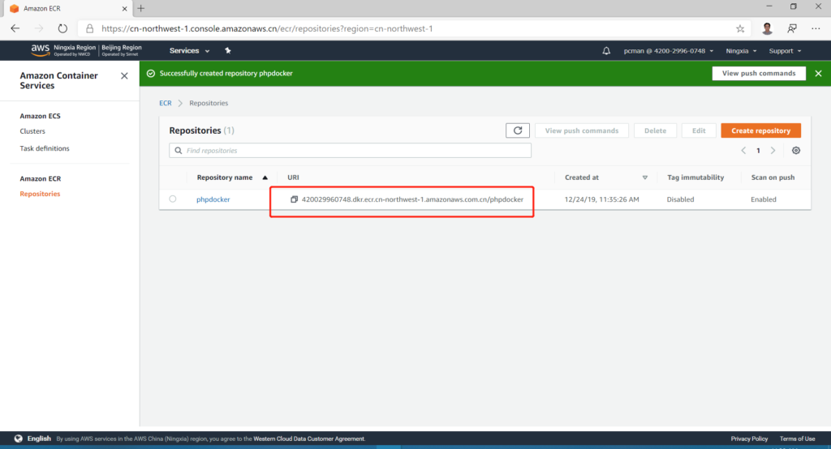
Task: Expand the Support menu
Action: point(785,51)
